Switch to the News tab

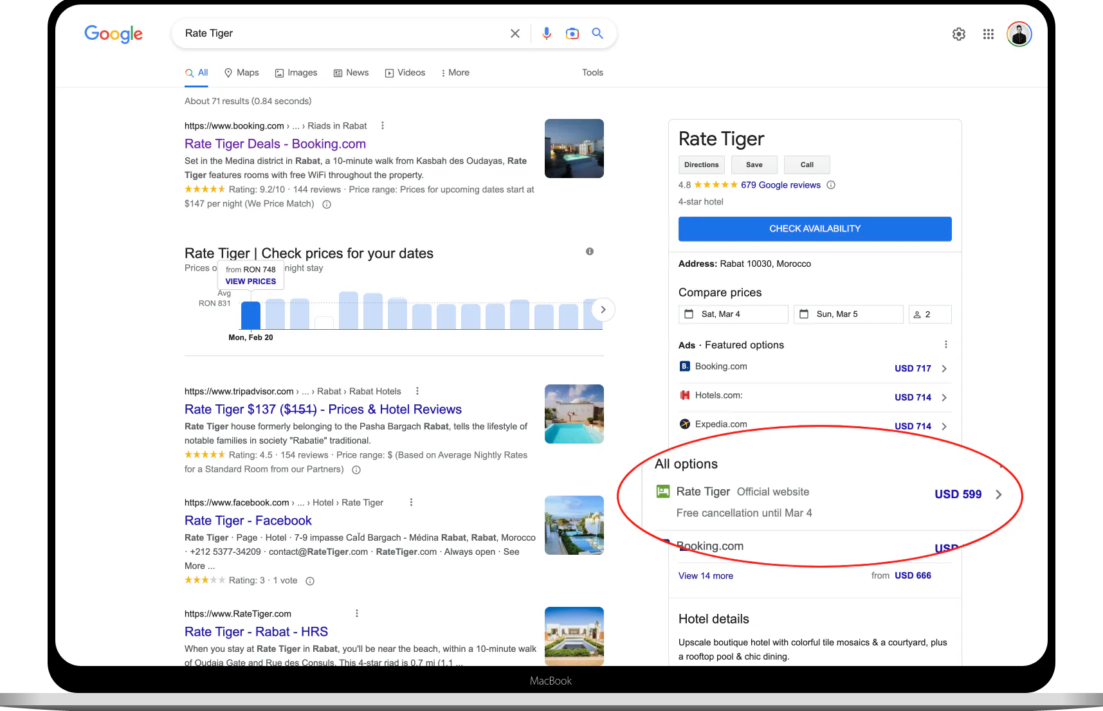pyautogui.click(x=351, y=73)
